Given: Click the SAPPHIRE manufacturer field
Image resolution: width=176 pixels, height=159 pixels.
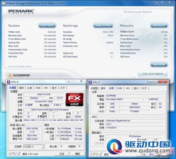Looking at the screenshot, I should pos(134,96).
